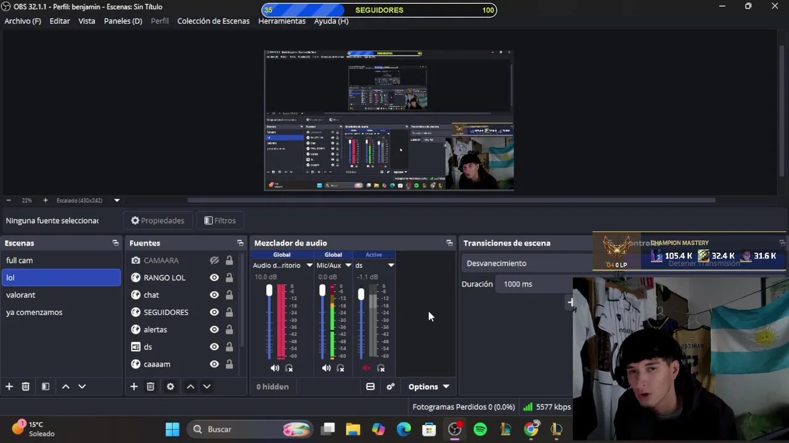
Task: Open Google Chrome from the taskbar
Action: coord(531,429)
